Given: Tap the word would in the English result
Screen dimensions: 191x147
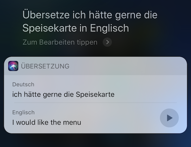Looking at the screenshot, I should pos(26,122).
